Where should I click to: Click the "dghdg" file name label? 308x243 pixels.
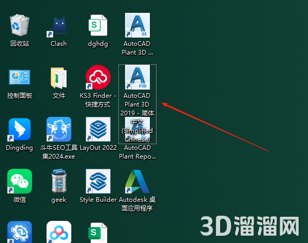(x=98, y=44)
